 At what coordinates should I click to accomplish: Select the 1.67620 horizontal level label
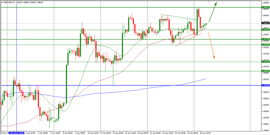pos(265,45)
